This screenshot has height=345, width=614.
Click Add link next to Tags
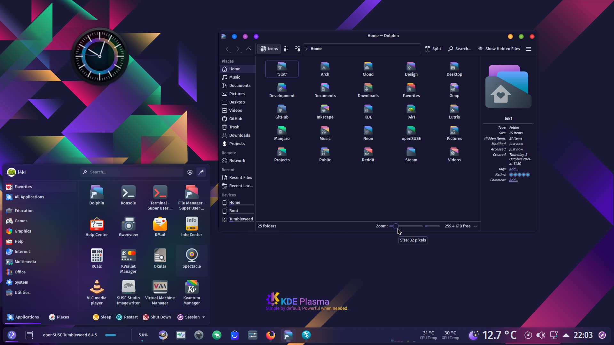pyautogui.click(x=513, y=169)
